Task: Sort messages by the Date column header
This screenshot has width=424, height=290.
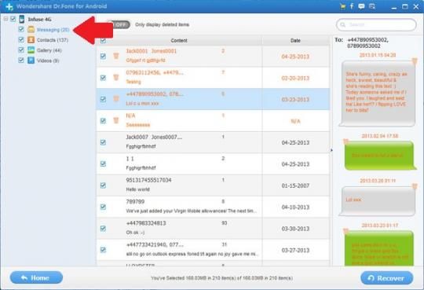Action: point(295,41)
